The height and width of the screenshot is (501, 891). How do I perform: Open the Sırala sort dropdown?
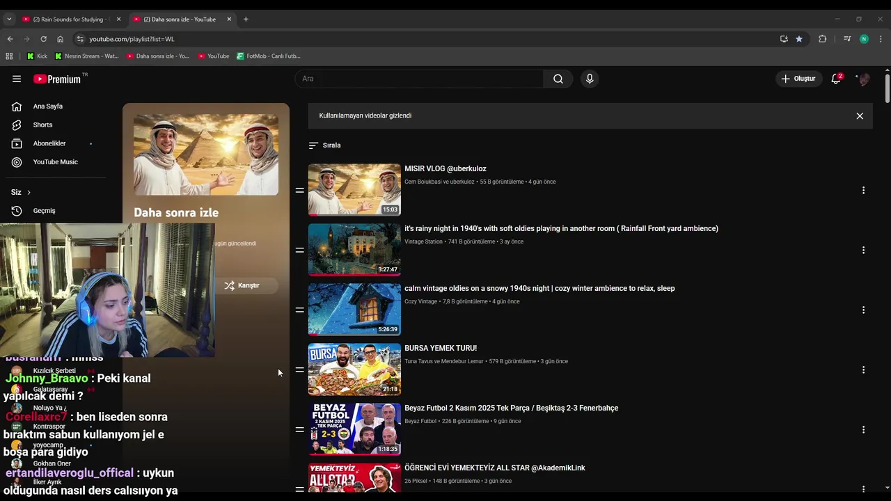point(325,145)
